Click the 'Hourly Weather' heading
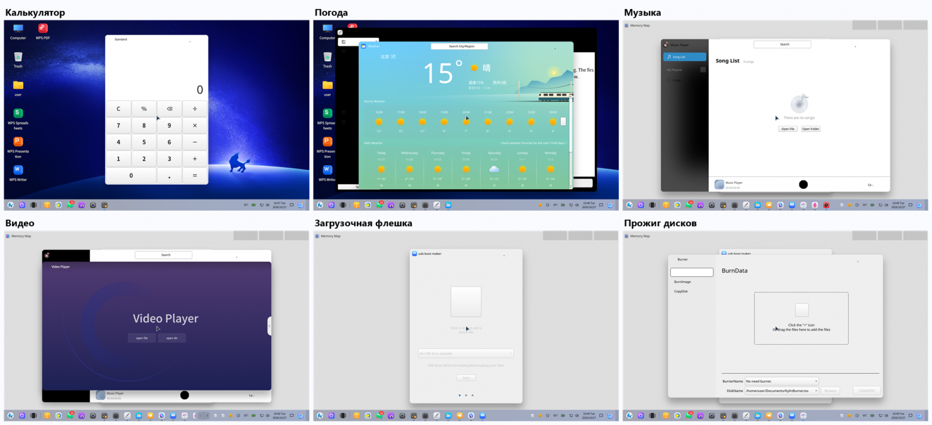The height and width of the screenshot is (425, 932). click(375, 101)
